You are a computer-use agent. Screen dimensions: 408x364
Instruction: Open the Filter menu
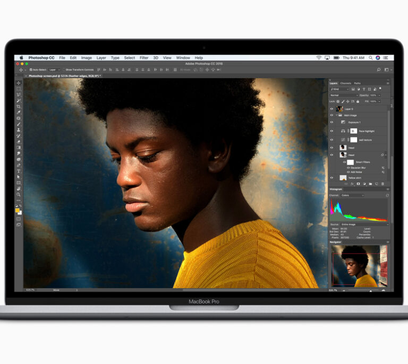(x=144, y=58)
